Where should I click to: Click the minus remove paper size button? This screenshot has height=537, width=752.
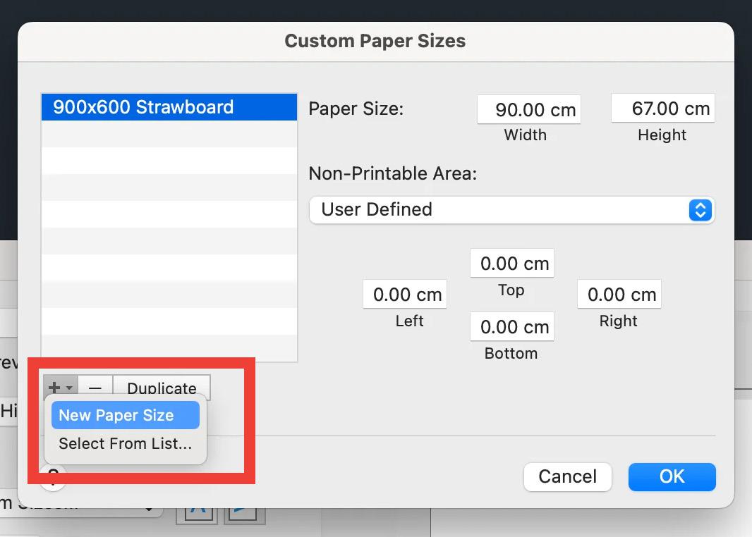[x=95, y=387]
